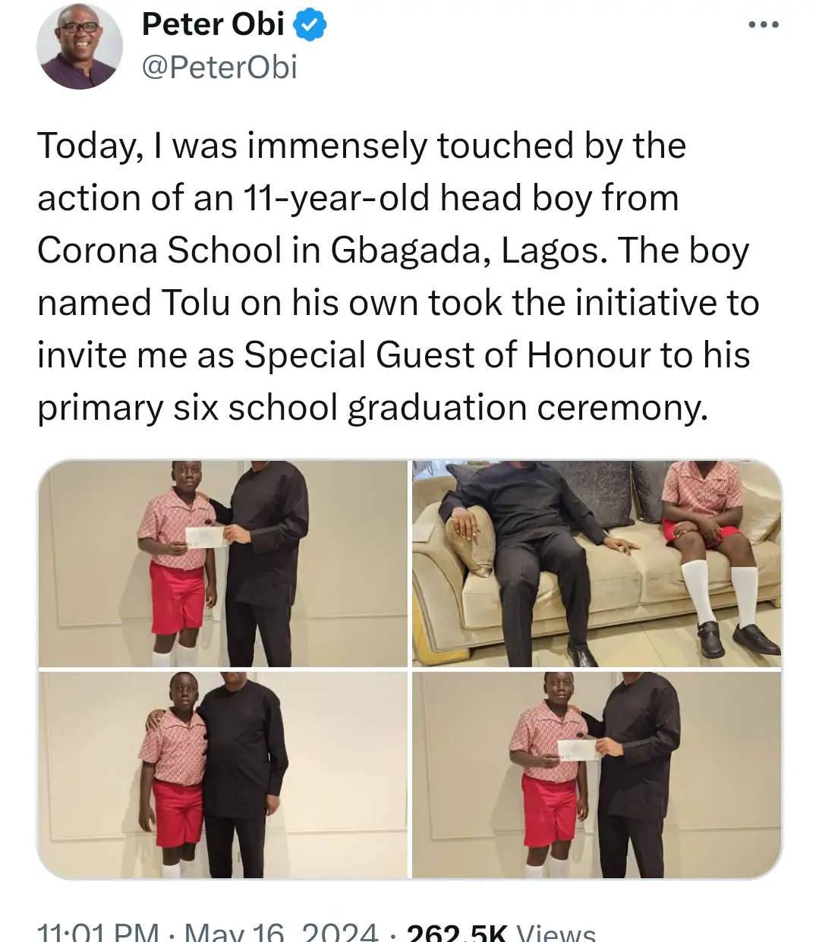Image resolution: width=819 pixels, height=942 pixels.
Task: View the top-right photo on the sofa
Action: point(597,563)
